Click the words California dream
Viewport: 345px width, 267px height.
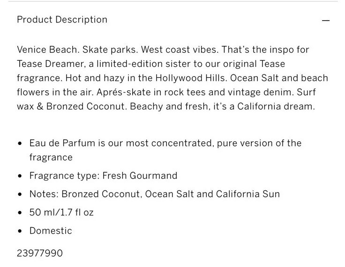[x=276, y=107]
